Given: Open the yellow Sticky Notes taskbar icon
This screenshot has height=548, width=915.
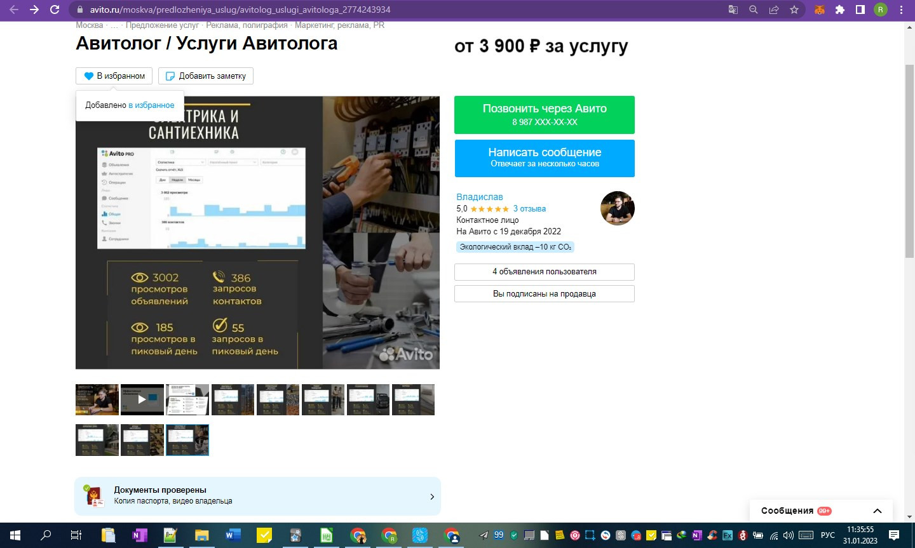Looking at the screenshot, I should point(264,535).
